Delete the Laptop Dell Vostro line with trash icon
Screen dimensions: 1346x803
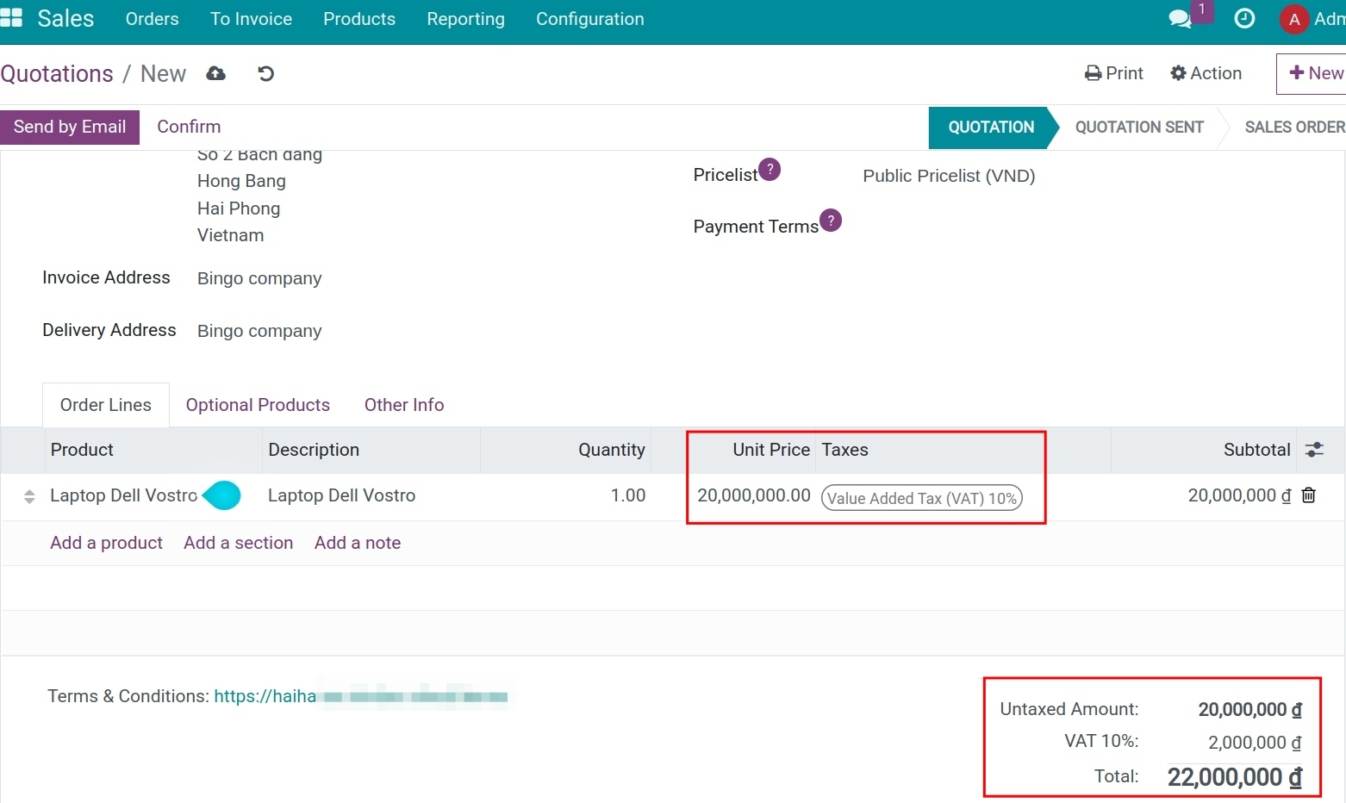[x=1309, y=495]
